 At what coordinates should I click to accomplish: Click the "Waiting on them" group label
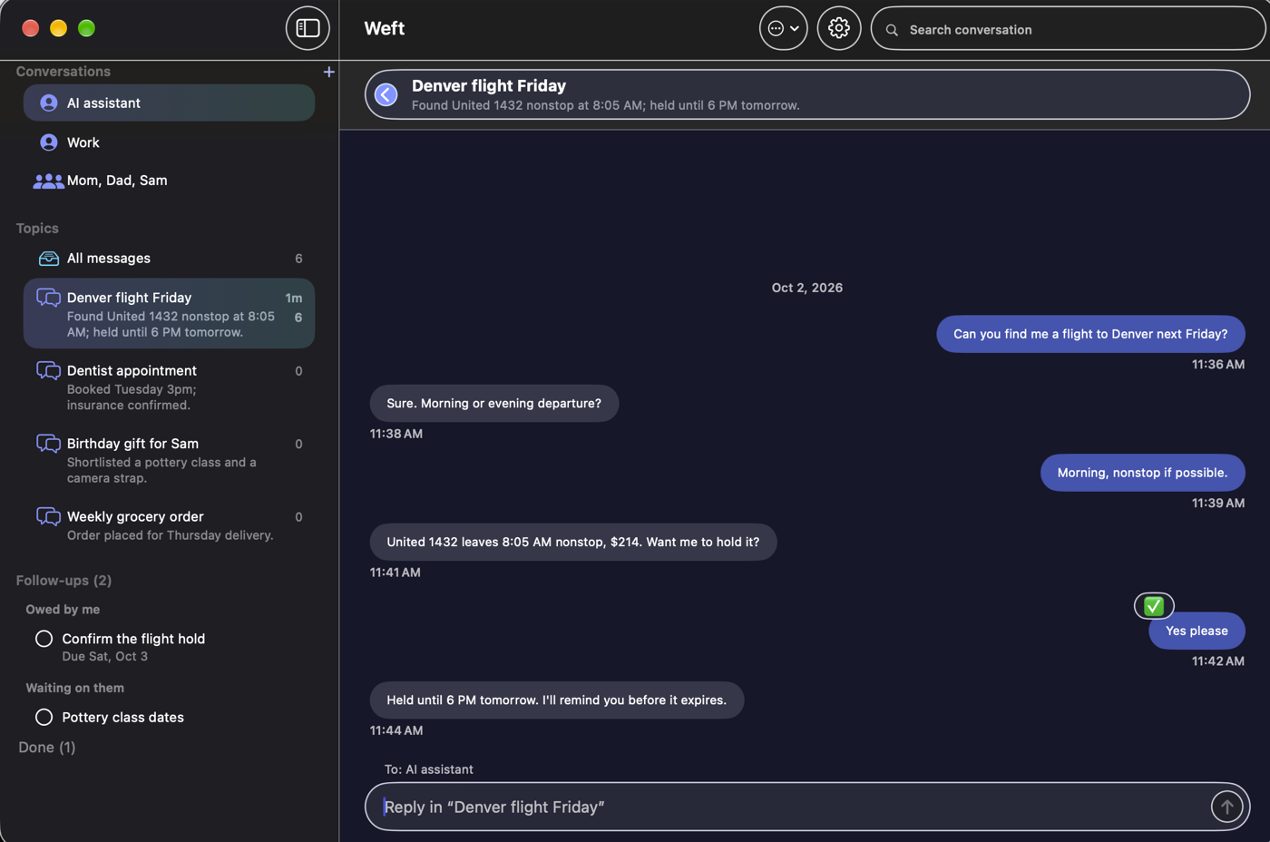point(75,688)
